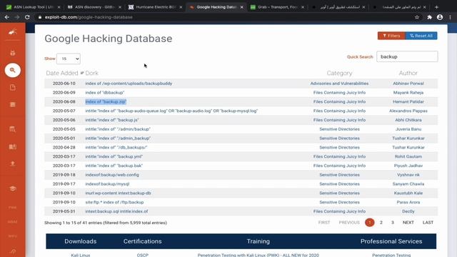Go forward with the browser forward arrow
The height and width of the screenshot is (257, 457).
click(17, 17)
